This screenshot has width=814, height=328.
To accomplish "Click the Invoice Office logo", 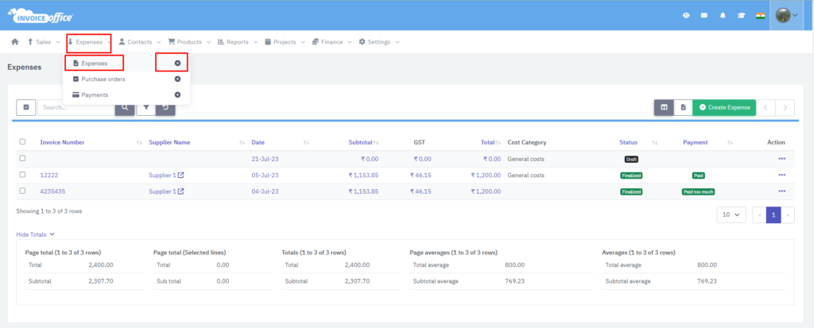I will (x=40, y=16).
